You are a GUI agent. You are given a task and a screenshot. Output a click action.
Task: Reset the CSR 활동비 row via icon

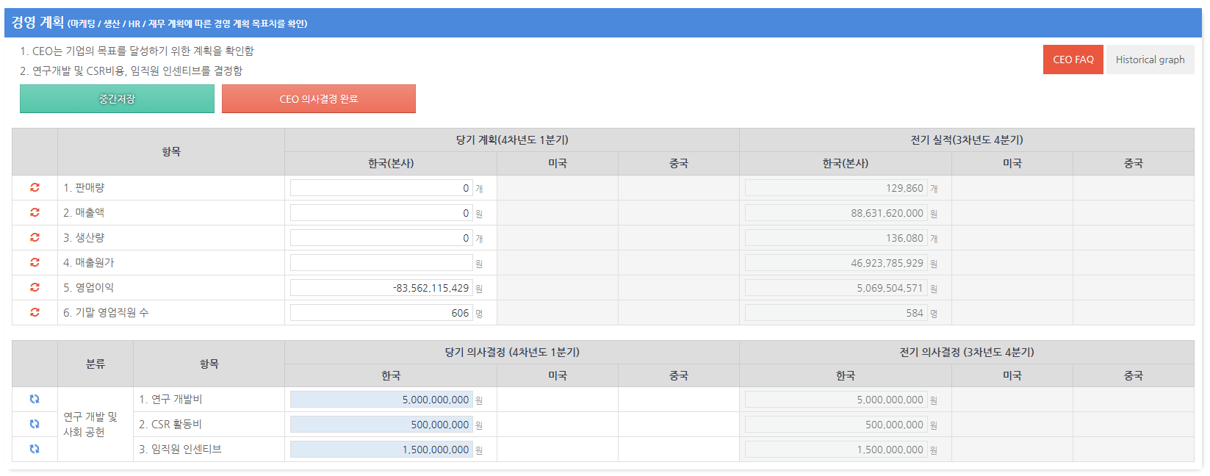click(35, 424)
